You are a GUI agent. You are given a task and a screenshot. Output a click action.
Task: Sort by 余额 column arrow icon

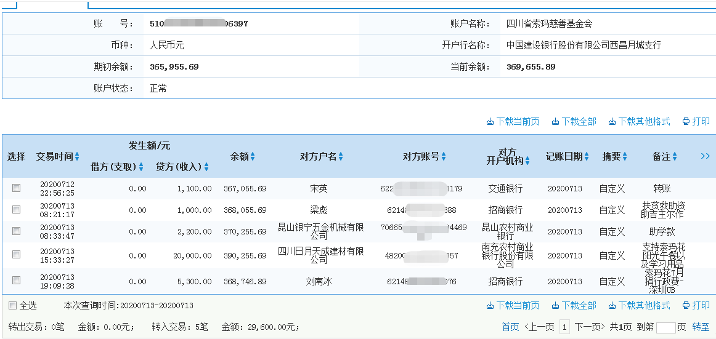pyautogui.click(x=253, y=158)
